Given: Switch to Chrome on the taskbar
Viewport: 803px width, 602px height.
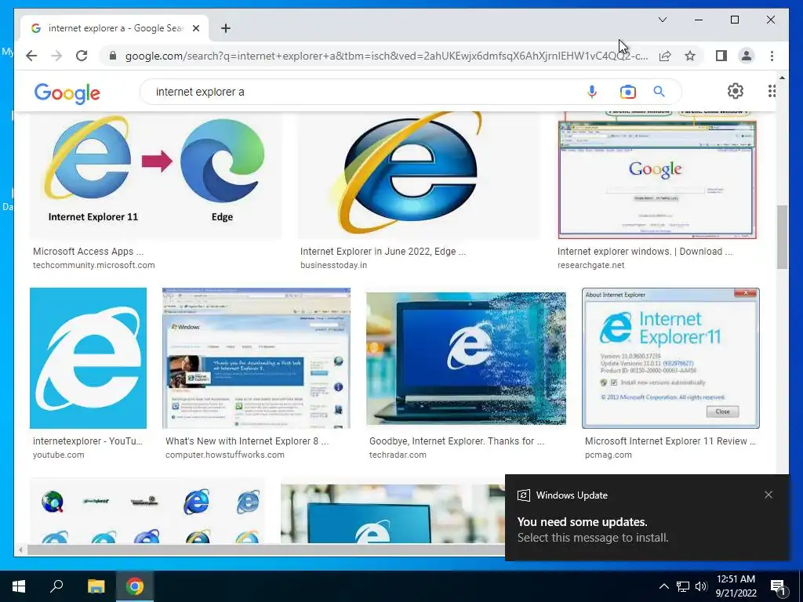Looking at the screenshot, I should click(x=135, y=586).
